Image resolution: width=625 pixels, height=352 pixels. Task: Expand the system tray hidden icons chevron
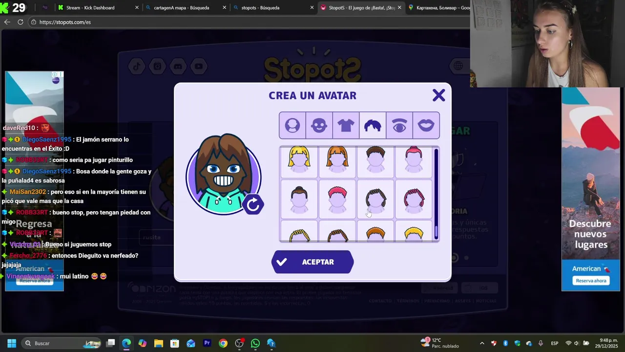[482, 343]
